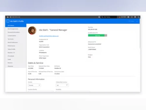146x110 pixels.
Task: Go to the home icon in top bar
Action: (x=8, y=17)
